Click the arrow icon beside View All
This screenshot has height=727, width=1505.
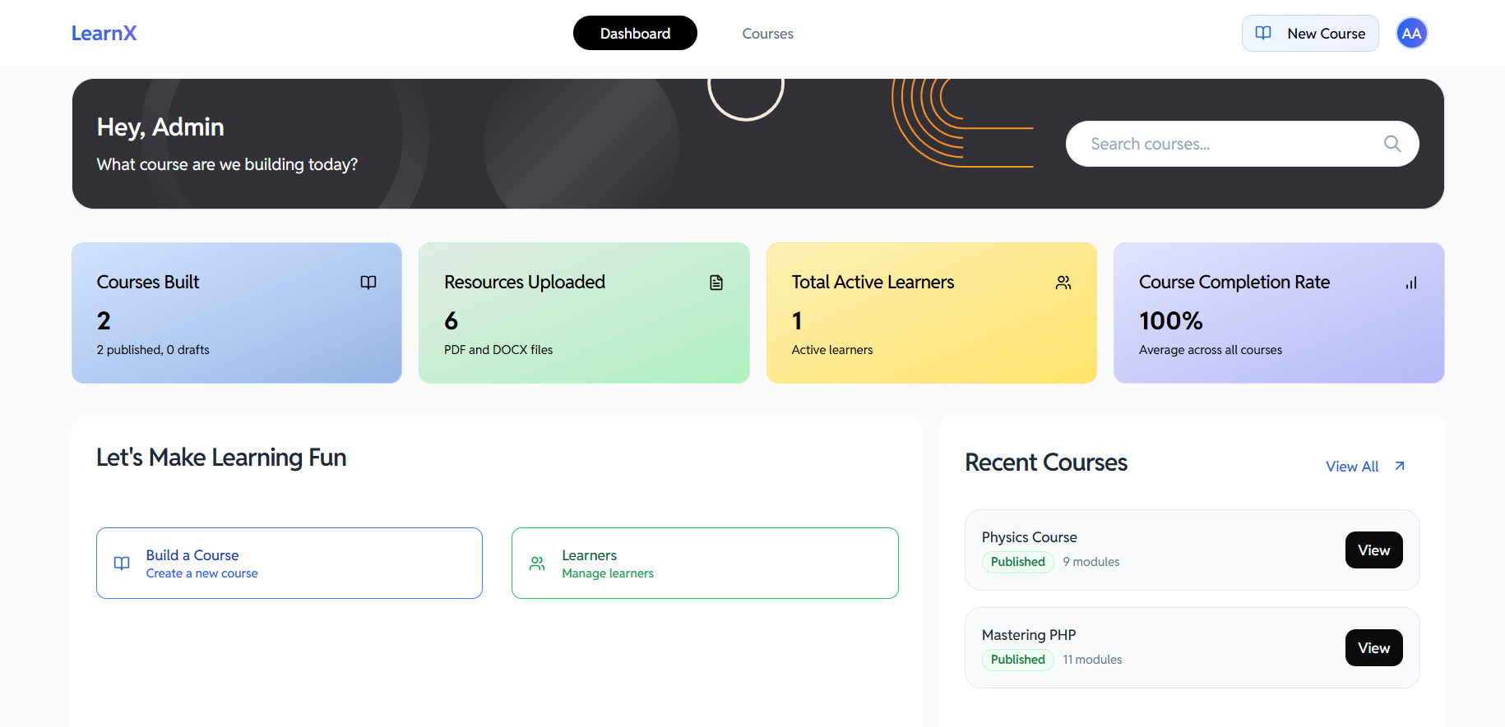[1400, 467]
